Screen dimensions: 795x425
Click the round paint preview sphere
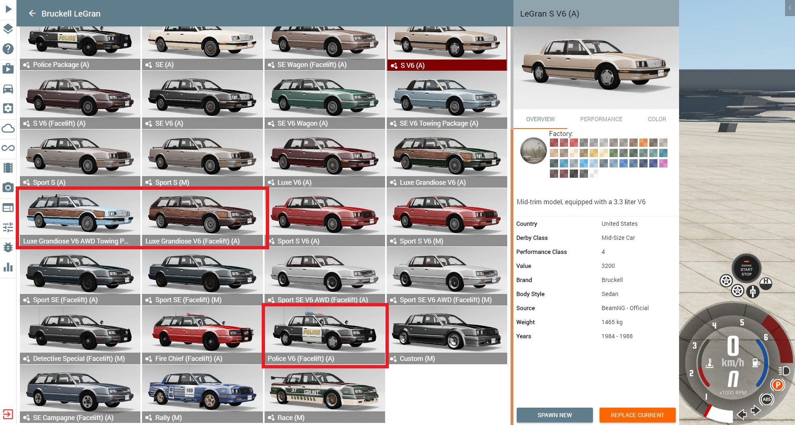[x=533, y=151]
